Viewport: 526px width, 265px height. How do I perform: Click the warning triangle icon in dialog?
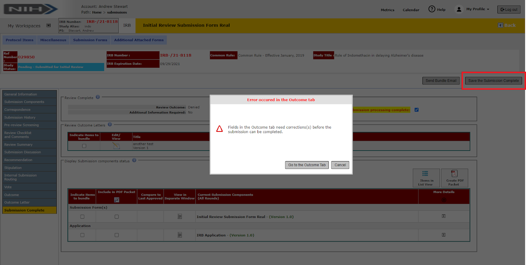(220, 129)
